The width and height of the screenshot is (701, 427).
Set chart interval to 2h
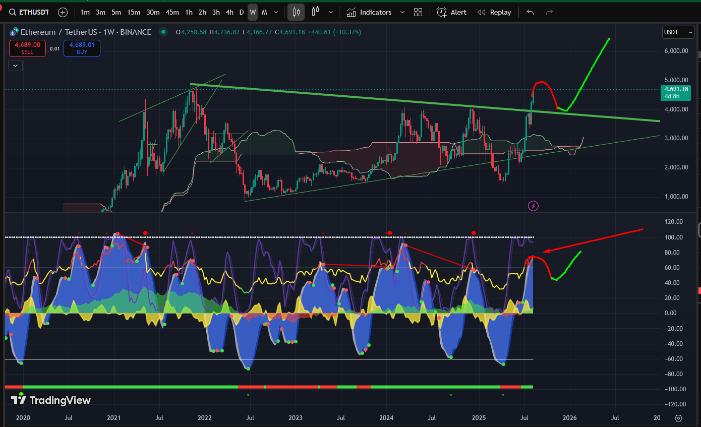(x=202, y=12)
